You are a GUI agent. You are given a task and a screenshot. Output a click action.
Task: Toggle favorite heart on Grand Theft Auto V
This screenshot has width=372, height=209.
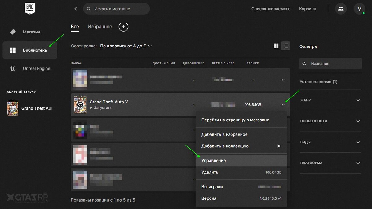80,105
